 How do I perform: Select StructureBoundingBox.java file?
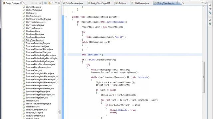pyautogui.click(x=38, y=43)
